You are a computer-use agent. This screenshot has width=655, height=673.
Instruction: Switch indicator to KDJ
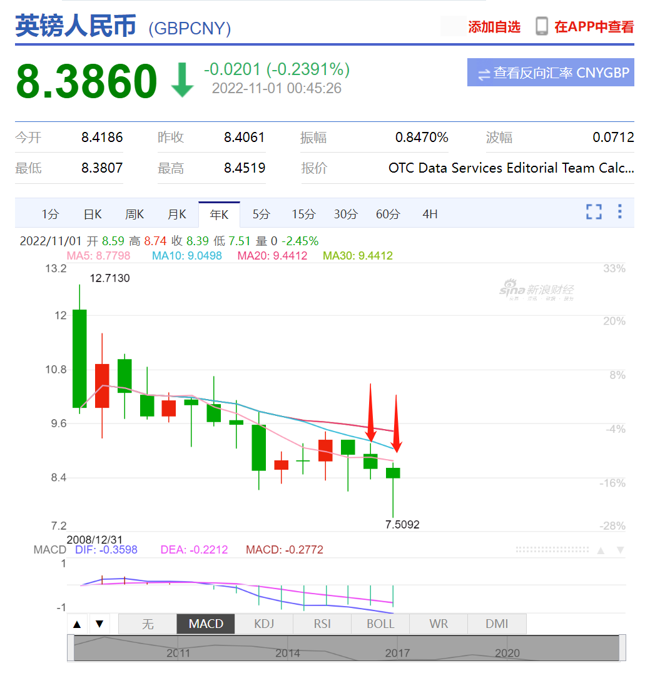point(263,624)
